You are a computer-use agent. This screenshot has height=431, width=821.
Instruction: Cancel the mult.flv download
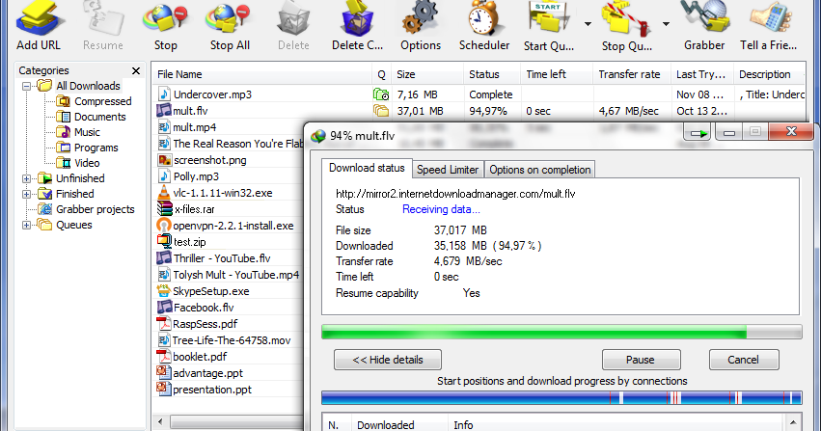coord(744,360)
